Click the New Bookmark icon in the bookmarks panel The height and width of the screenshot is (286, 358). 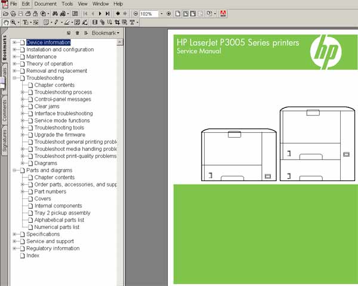click(x=69, y=33)
